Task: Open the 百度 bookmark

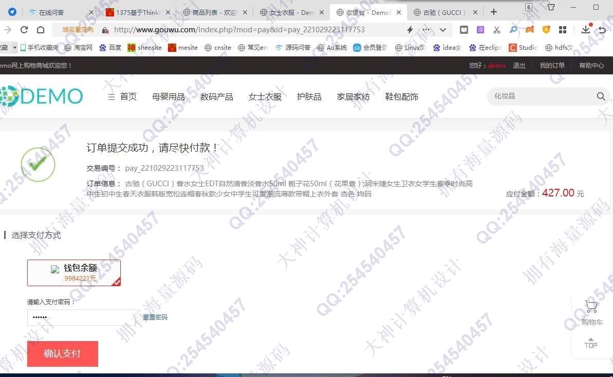Action: (110, 48)
